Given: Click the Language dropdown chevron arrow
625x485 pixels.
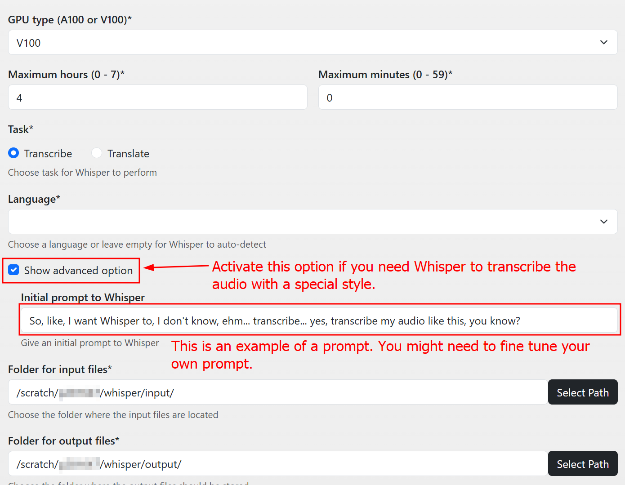Looking at the screenshot, I should pyautogui.click(x=603, y=222).
